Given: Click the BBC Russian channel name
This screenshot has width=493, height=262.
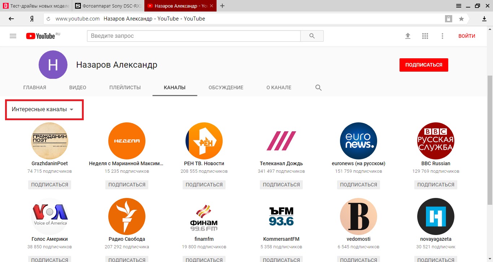Looking at the screenshot, I should coord(436,163).
